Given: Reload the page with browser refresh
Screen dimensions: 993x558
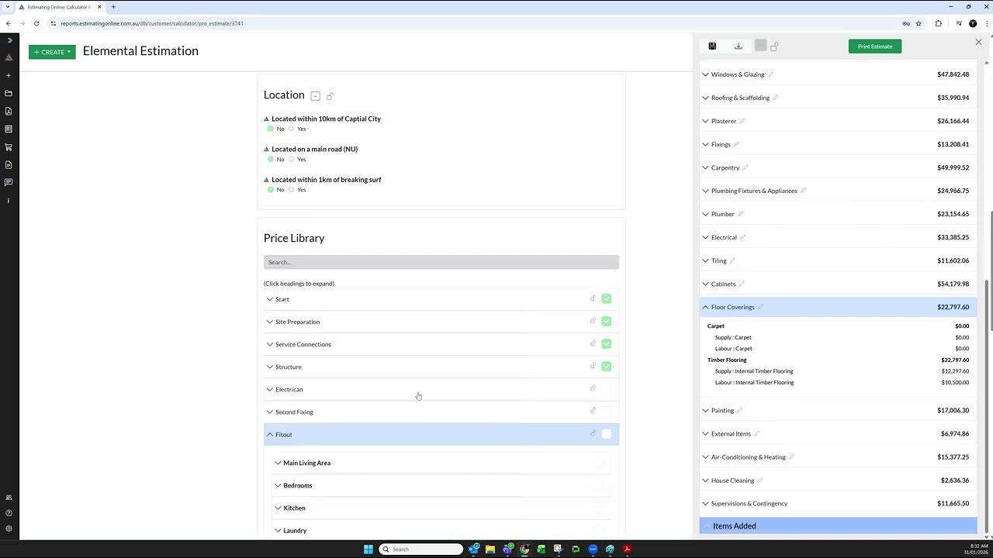Looking at the screenshot, I should coord(36,23).
